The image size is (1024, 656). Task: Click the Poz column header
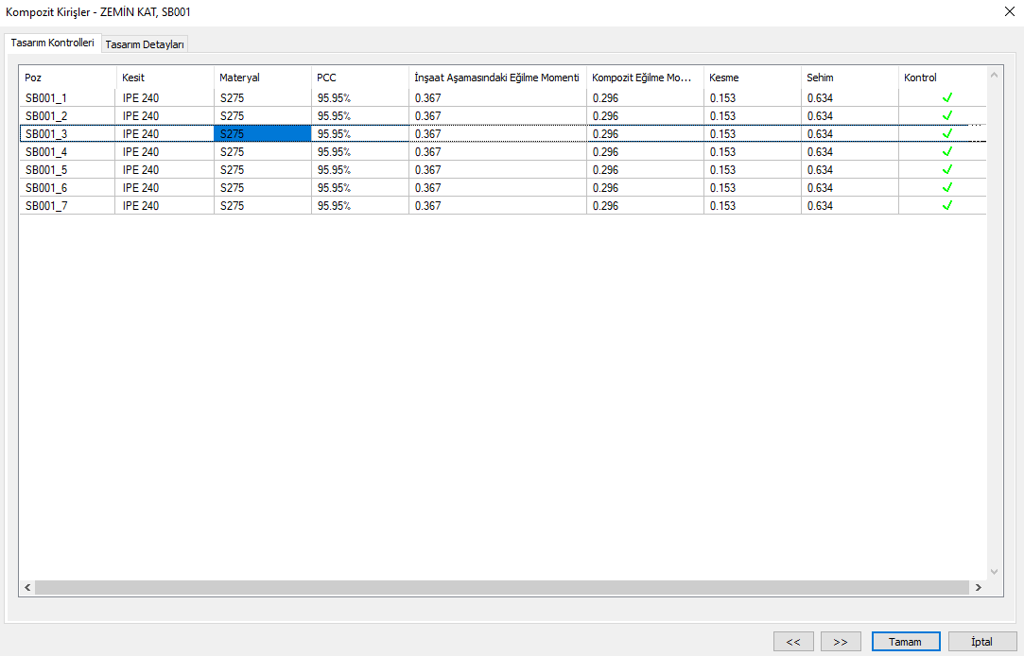pyautogui.click(x=66, y=78)
